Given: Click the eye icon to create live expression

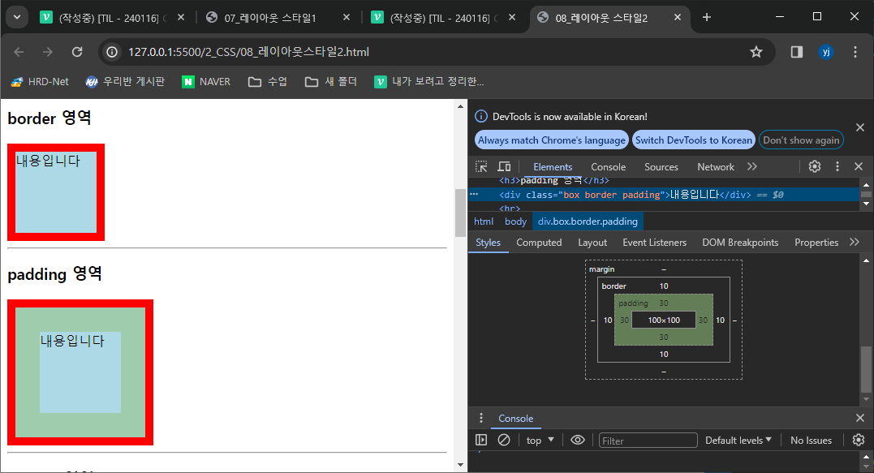Looking at the screenshot, I should pos(577,440).
